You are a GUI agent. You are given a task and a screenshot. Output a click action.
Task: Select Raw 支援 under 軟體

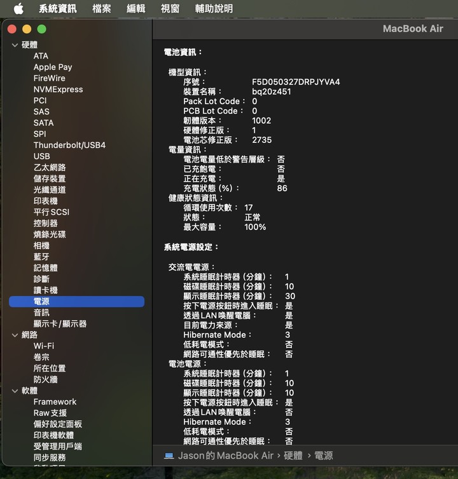(x=50, y=413)
